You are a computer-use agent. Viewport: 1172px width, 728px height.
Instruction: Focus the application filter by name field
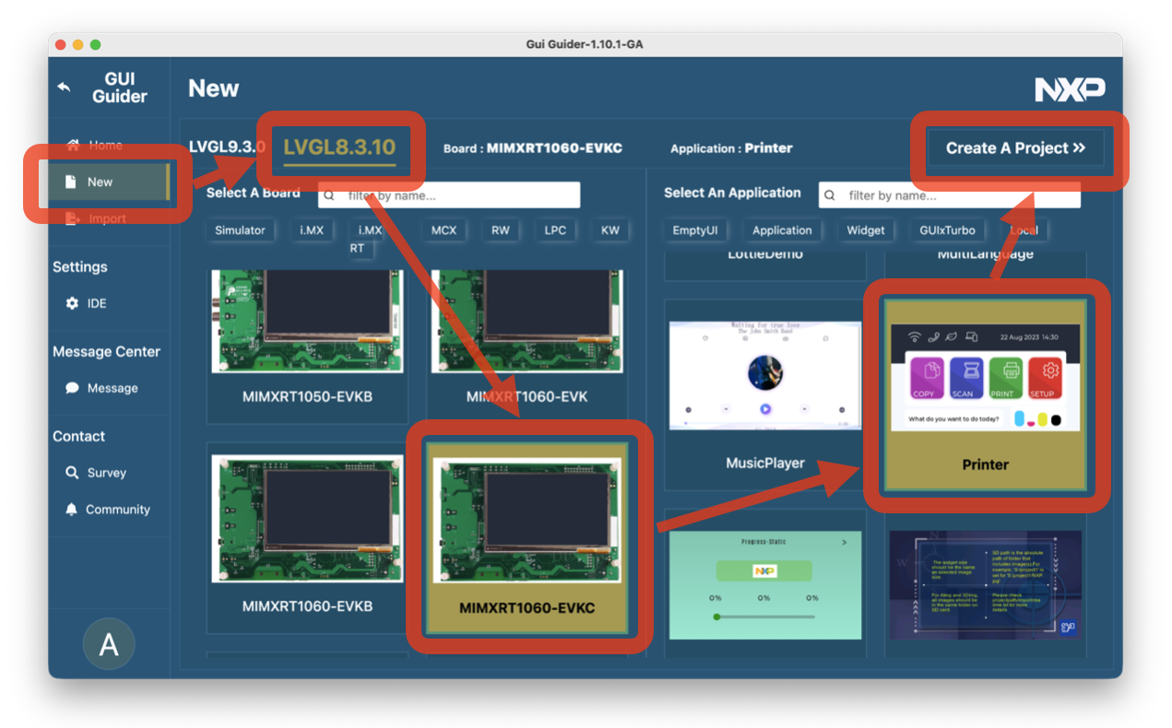(x=950, y=195)
